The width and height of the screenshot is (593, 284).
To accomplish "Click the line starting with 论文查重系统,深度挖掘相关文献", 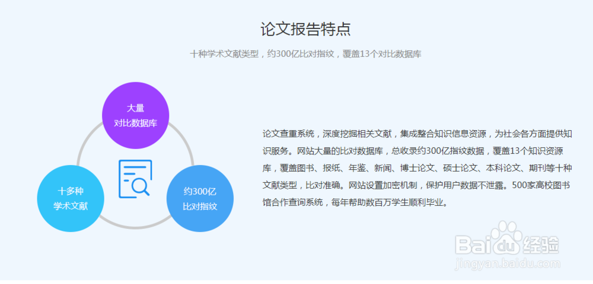I will click(x=417, y=134).
